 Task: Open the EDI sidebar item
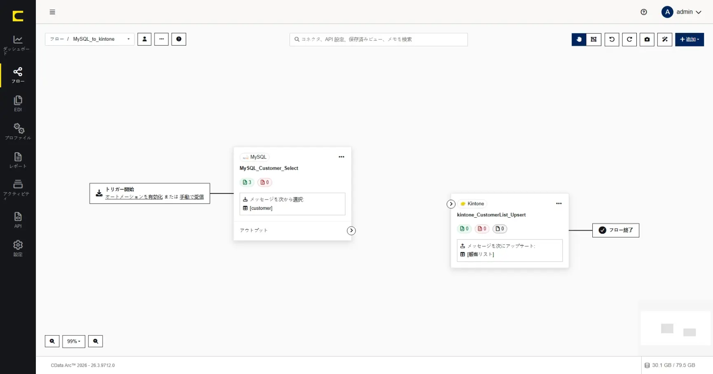tap(18, 104)
